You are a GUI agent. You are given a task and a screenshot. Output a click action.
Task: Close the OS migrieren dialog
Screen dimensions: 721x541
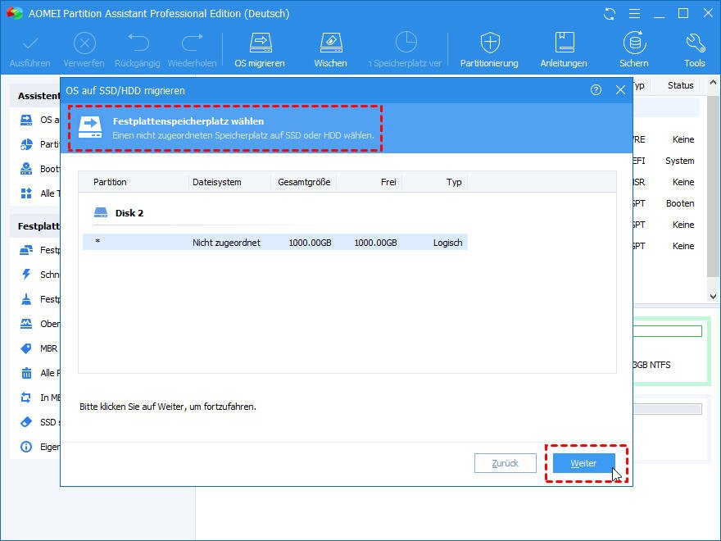pos(620,90)
